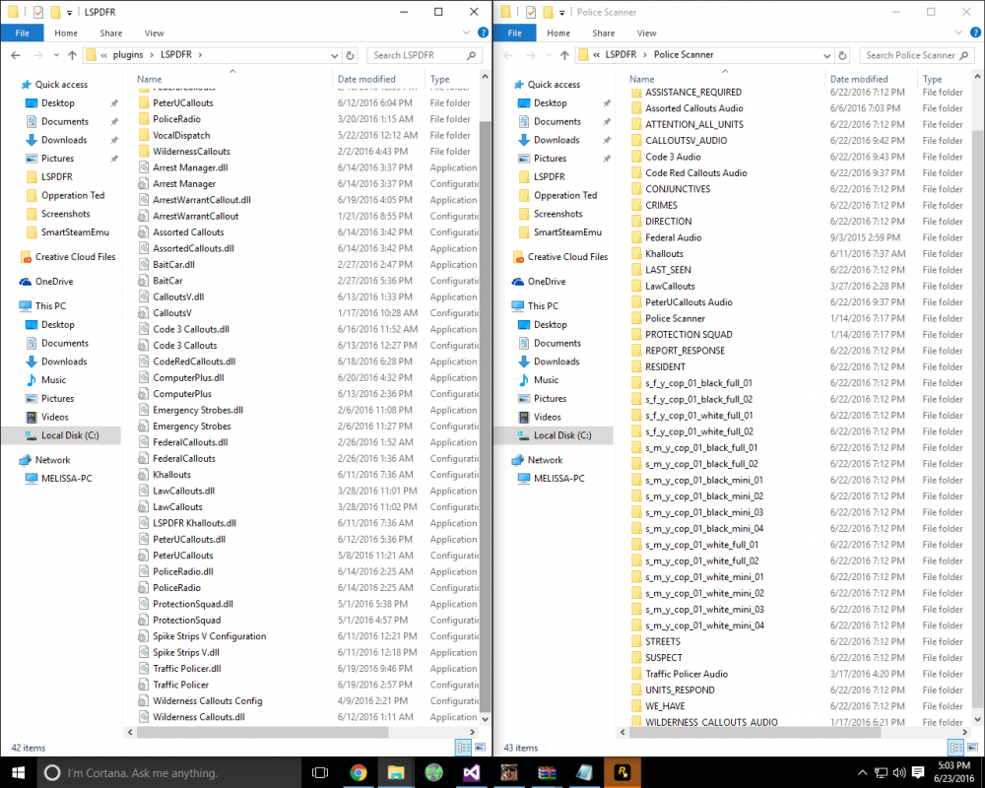Open recent locations dropdown in LSPDFR window
This screenshot has width=985, height=788.
(x=56, y=55)
